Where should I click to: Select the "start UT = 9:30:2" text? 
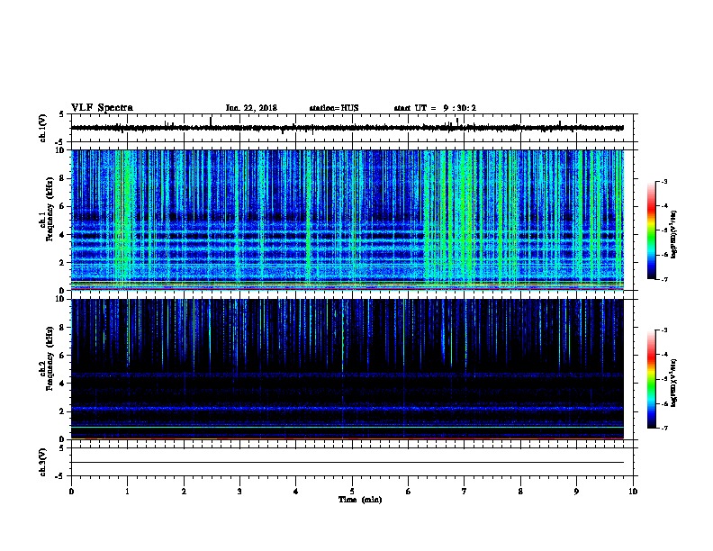coord(435,108)
